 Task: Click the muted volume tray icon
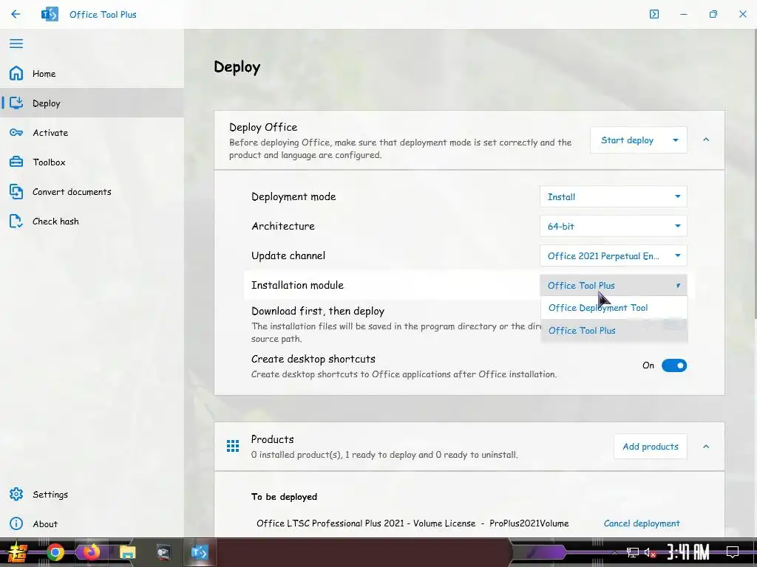(x=650, y=552)
